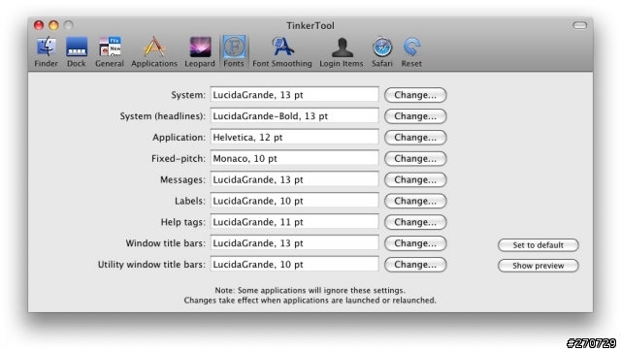
Task: Select the Leopard pane icon
Action: pyautogui.click(x=200, y=51)
